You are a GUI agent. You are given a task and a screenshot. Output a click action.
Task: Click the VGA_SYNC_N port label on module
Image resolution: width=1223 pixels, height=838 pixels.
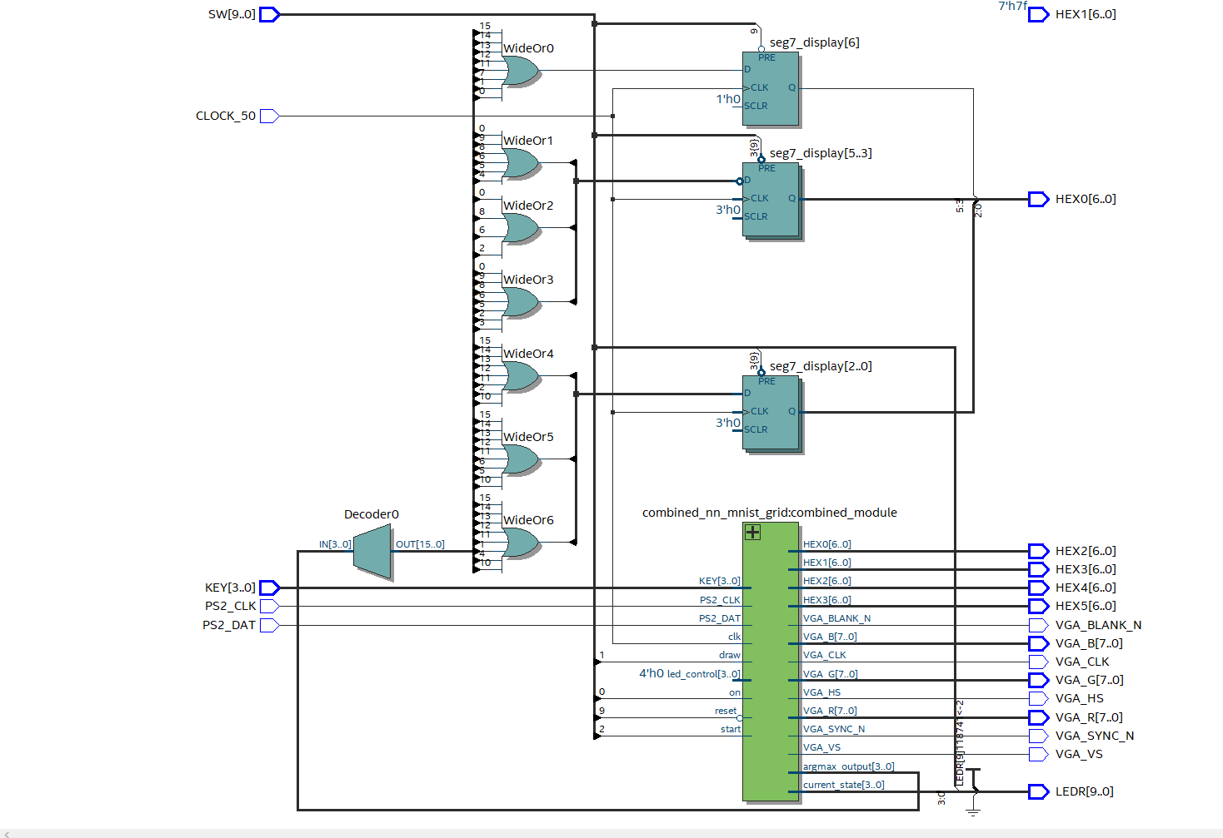click(x=834, y=729)
